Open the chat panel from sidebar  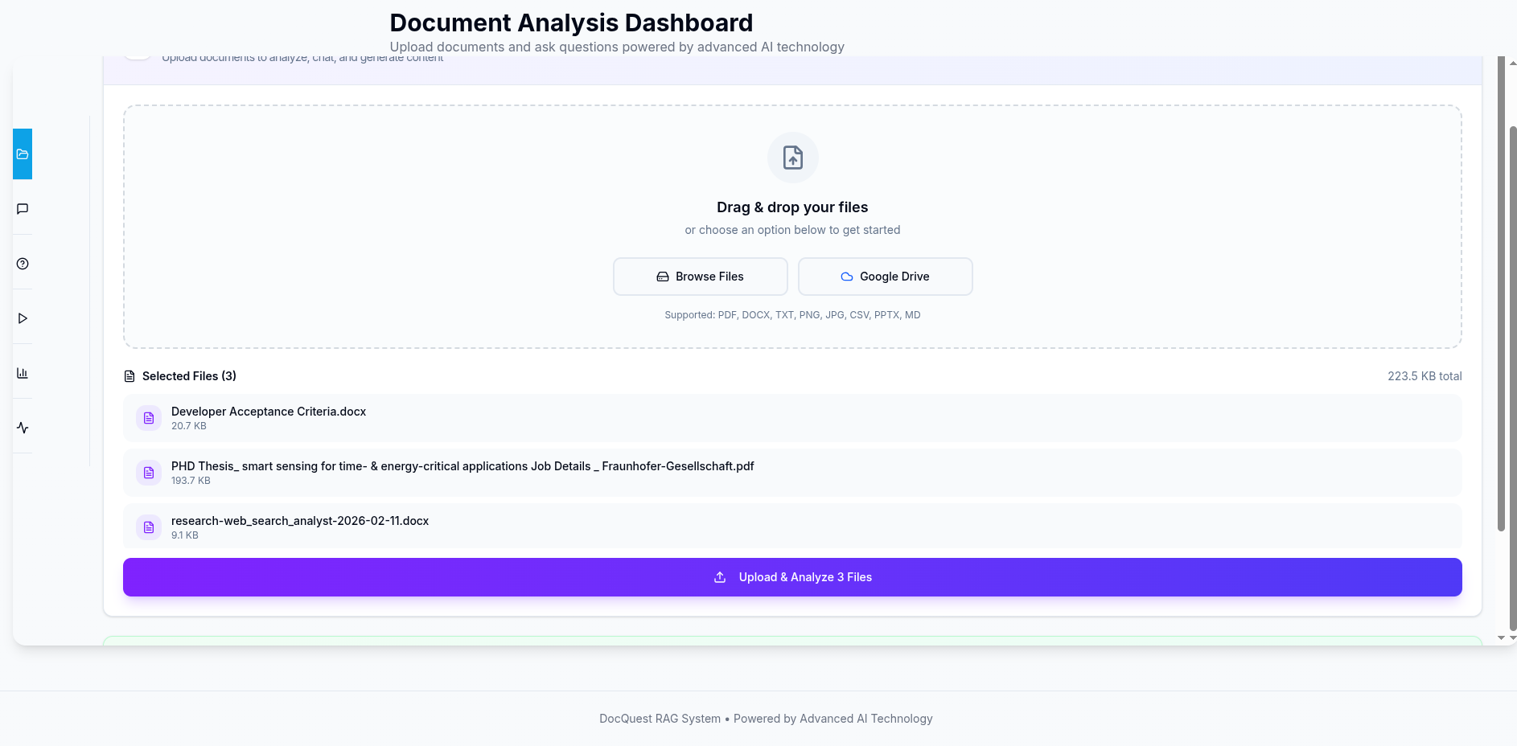[22, 208]
